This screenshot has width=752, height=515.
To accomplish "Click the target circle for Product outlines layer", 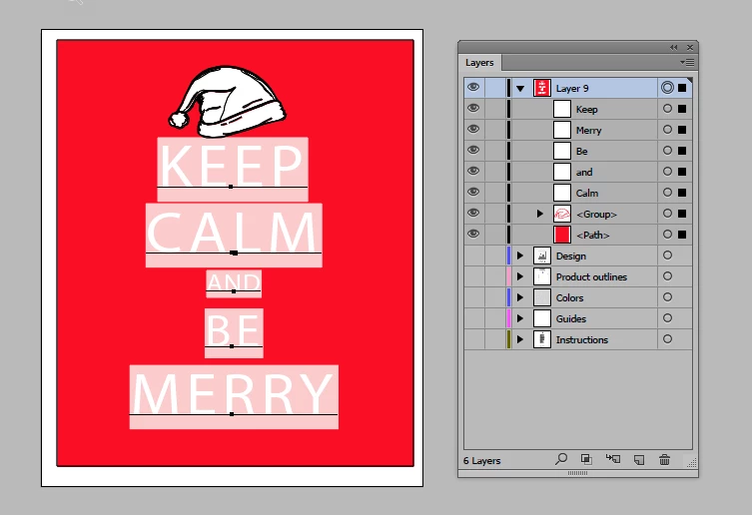I will (667, 276).
